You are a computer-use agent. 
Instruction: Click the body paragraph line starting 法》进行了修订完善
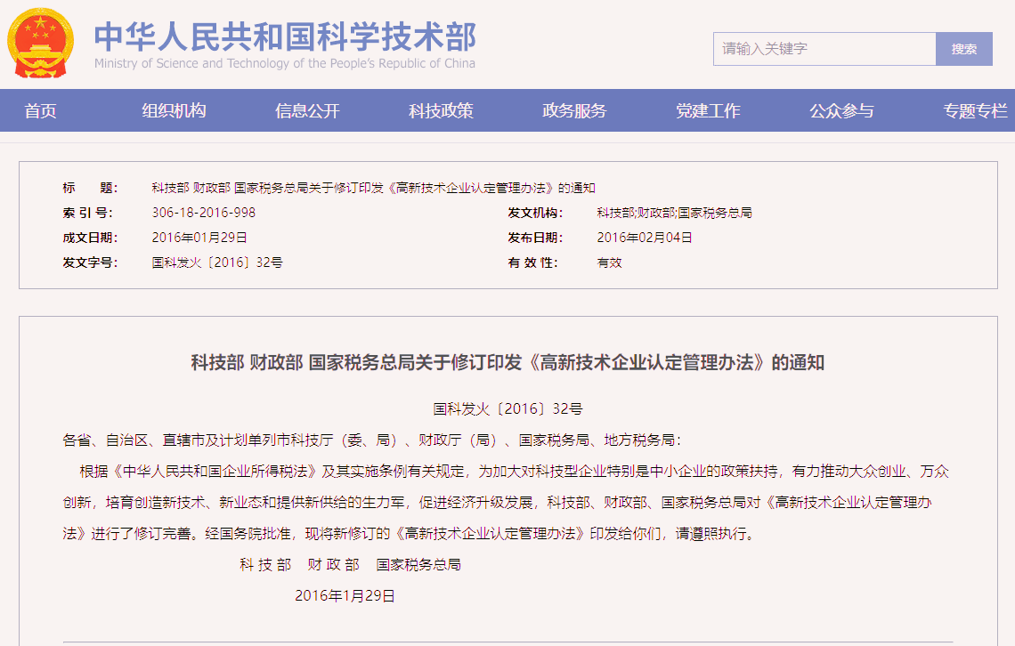[x=409, y=534]
